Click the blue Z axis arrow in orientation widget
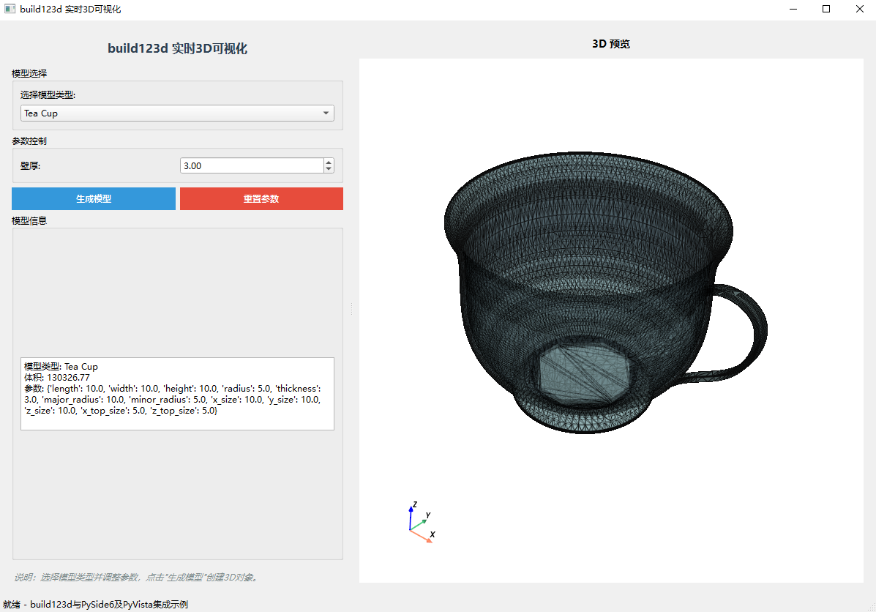 click(411, 509)
